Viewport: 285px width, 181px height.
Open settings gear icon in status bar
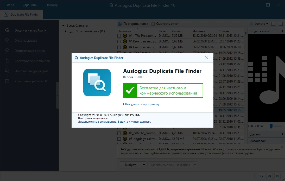[270, 176]
